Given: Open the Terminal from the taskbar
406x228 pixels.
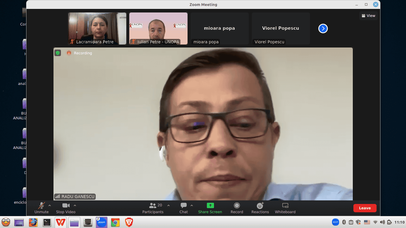Looking at the screenshot, I should point(47,222).
